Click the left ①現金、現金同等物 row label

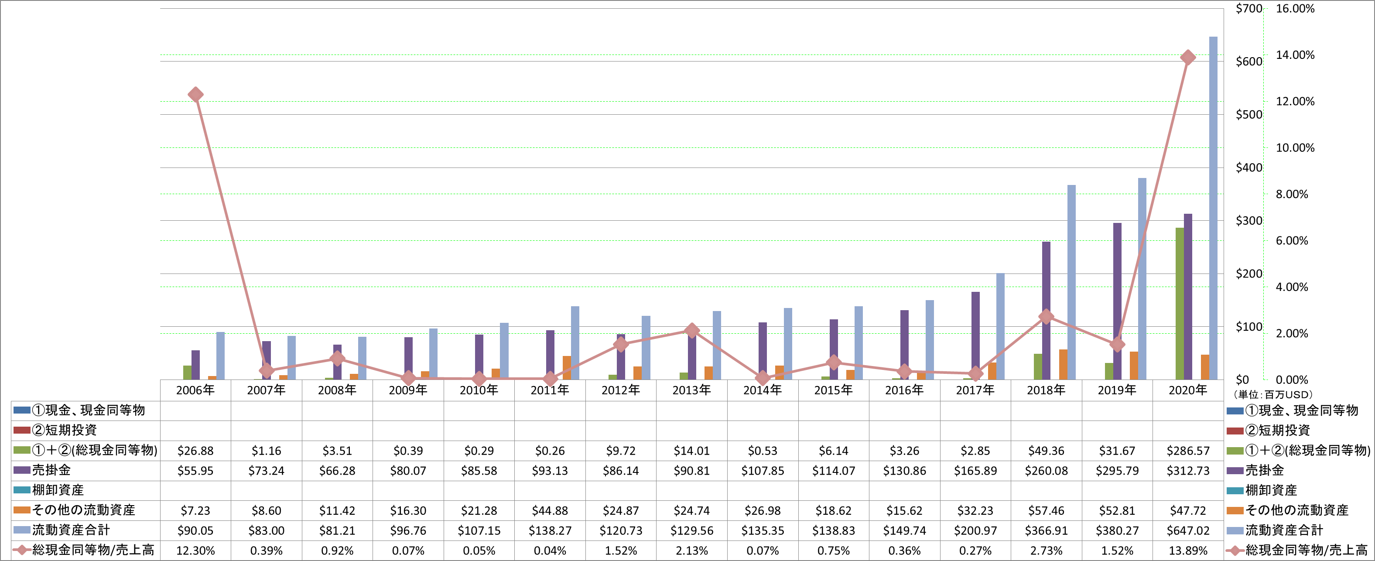pos(89,410)
